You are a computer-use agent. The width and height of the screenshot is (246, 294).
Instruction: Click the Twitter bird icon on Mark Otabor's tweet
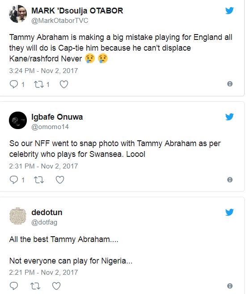[229, 11]
